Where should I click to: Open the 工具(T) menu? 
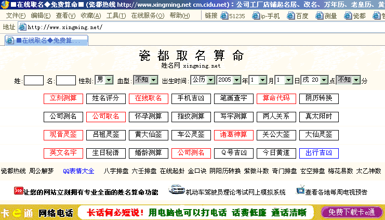pyautogui.click(x=116, y=16)
